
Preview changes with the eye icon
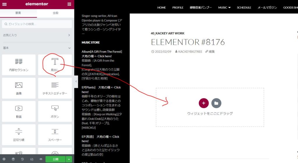point(41,159)
